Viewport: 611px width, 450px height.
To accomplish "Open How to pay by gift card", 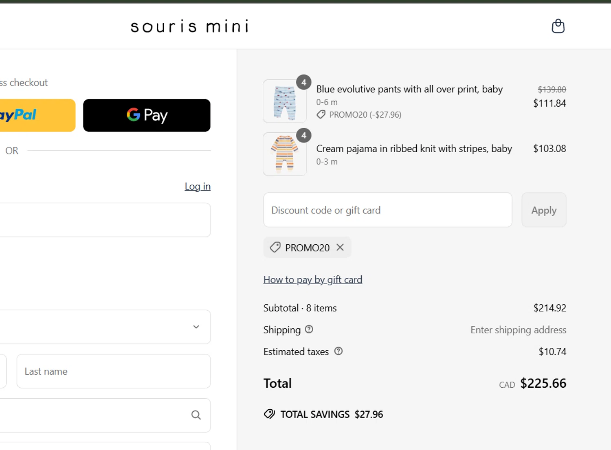I will pyautogui.click(x=313, y=279).
